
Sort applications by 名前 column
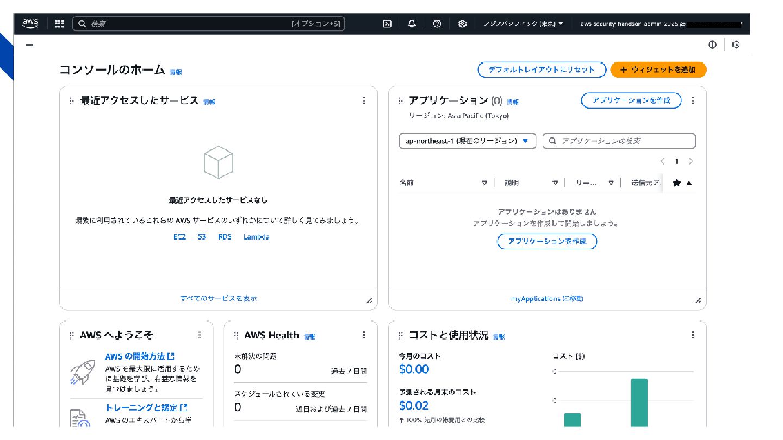tap(443, 183)
